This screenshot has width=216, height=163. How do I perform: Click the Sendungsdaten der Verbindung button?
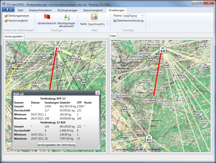56,145
